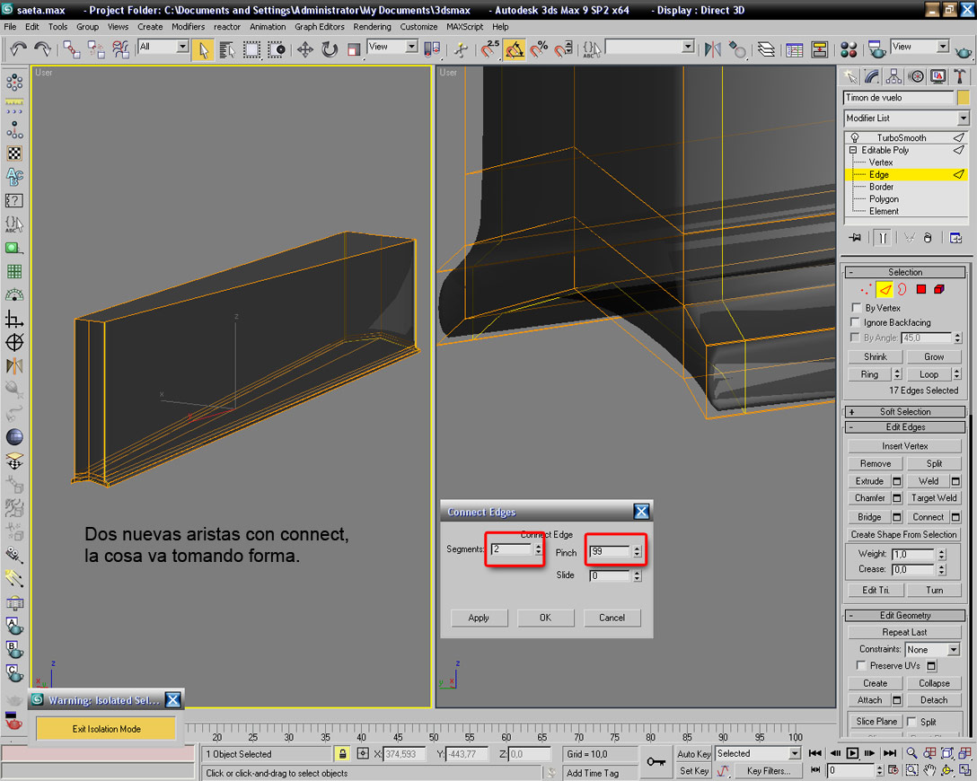This screenshot has width=977, height=781.
Task: Click the object color swatch beside name
Action: tap(964, 97)
